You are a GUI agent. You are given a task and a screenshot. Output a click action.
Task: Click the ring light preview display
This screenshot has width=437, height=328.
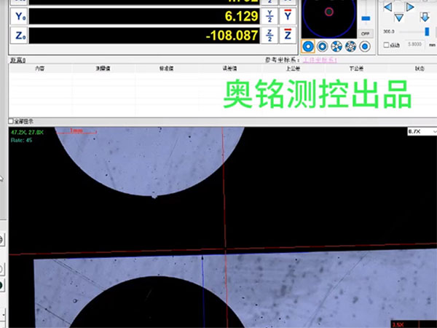[329, 19]
